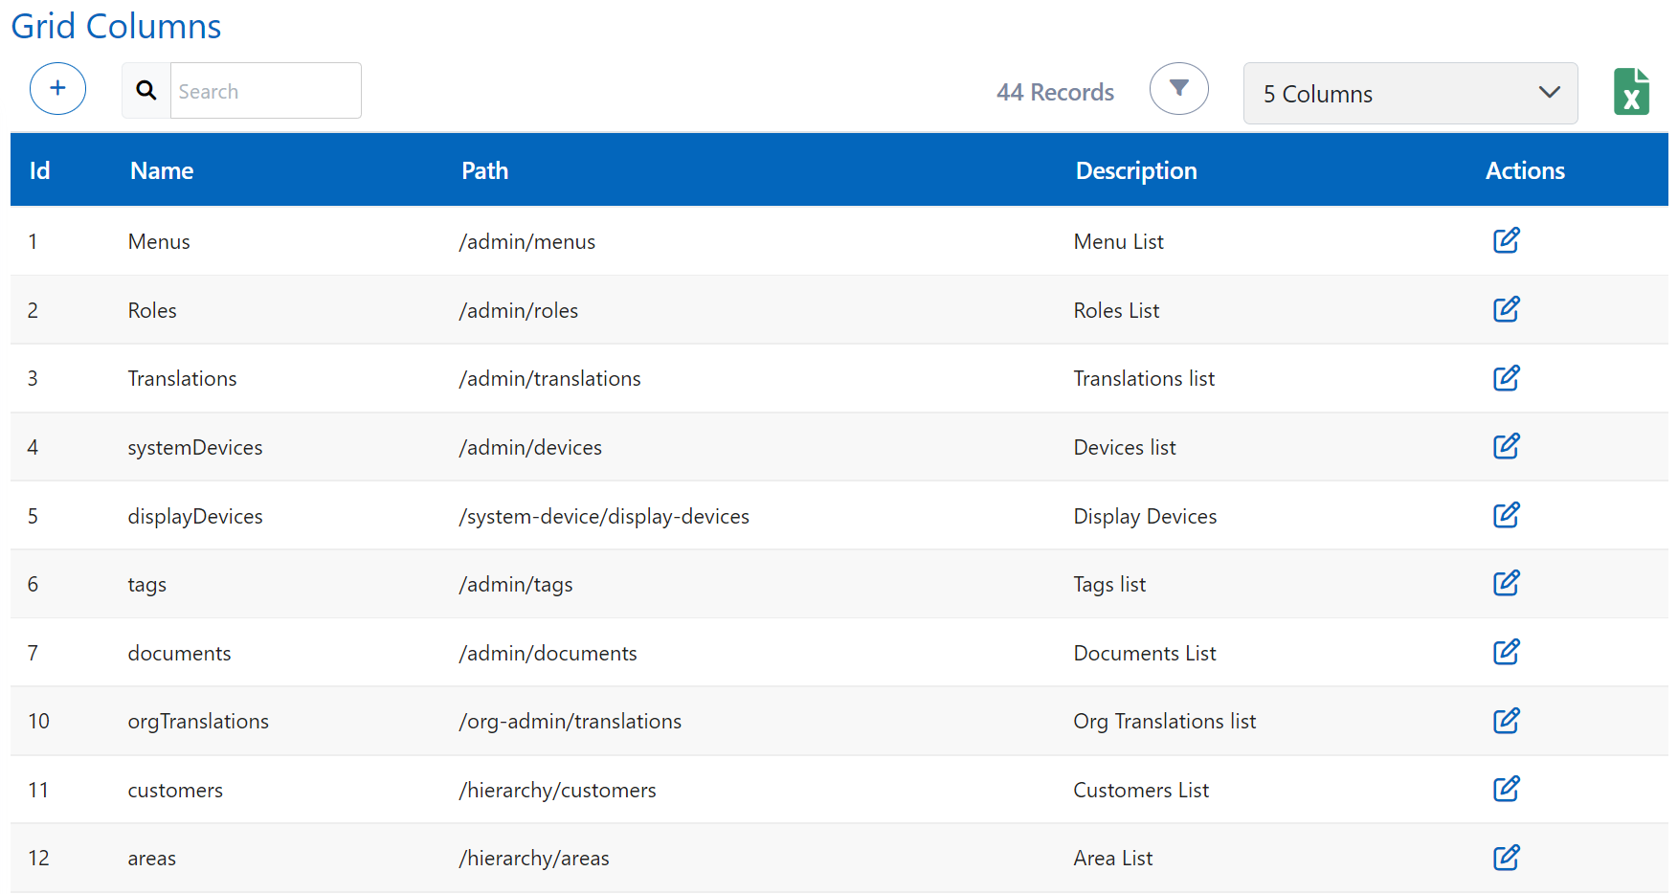Edit the Menus row
Image resolution: width=1678 pixels, height=894 pixels.
pyautogui.click(x=1506, y=240)
